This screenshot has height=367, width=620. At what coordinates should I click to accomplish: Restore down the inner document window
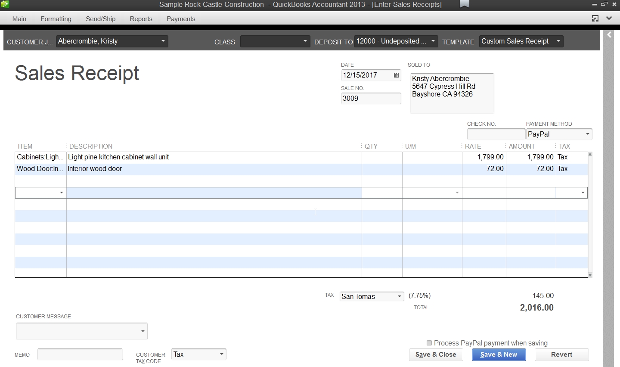(604, 4)
